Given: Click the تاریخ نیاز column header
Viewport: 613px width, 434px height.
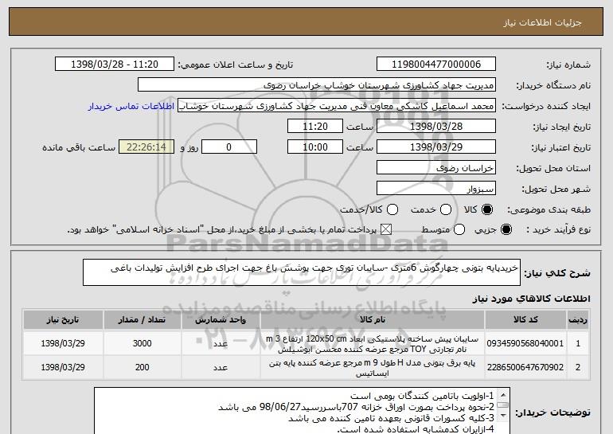Looking at the screenshot, I should [x=63, y=320].
